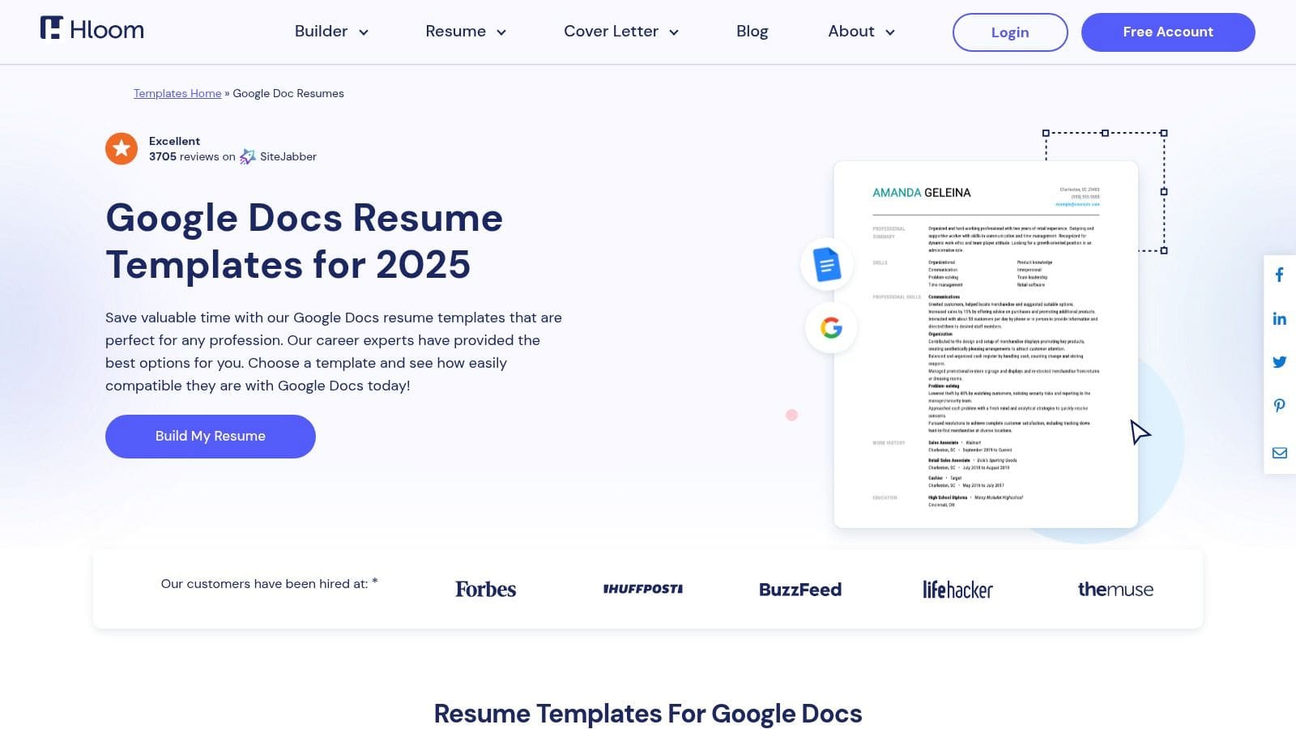The image size is (1296, 729).
Task: Click the Google G icon
Action: click(830, 327)
